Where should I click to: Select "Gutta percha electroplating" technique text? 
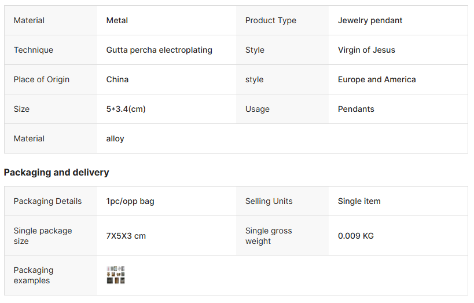pyautogui.click(x=159, y=50)
